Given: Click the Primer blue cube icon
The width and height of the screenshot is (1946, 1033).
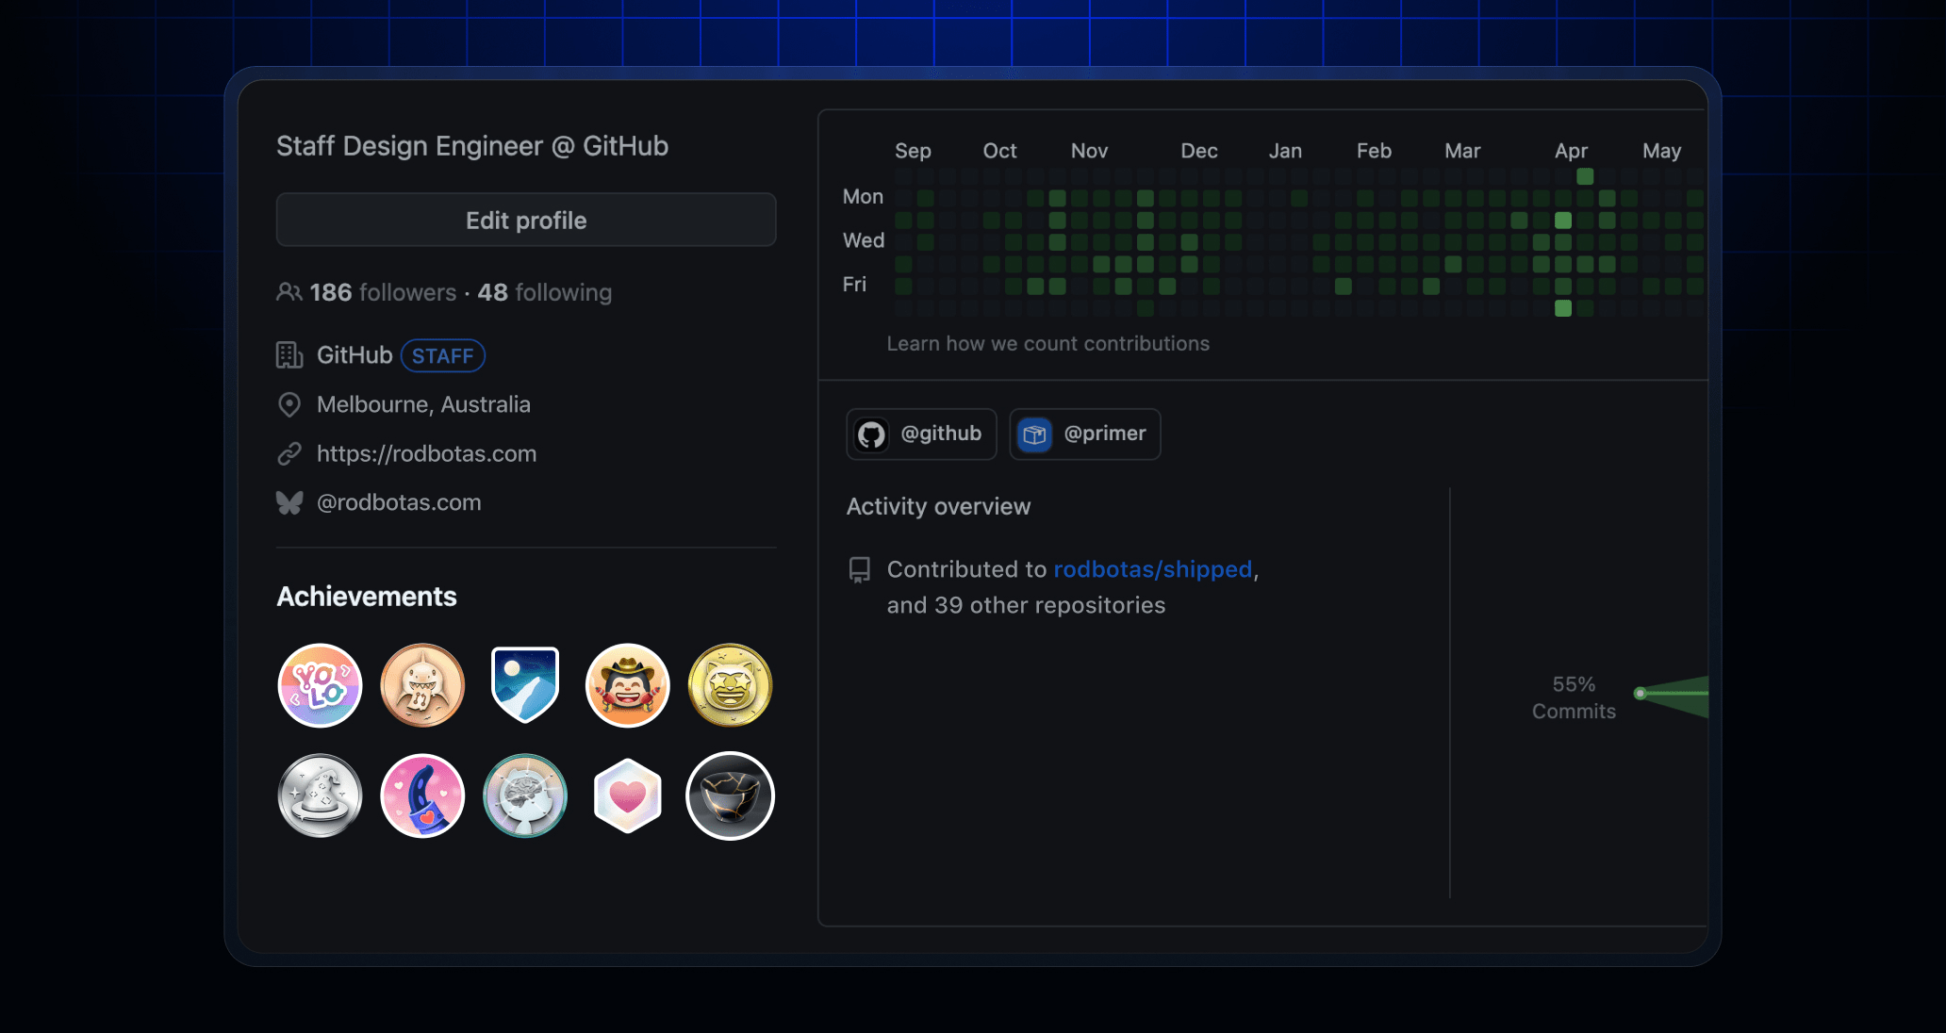Looking at the screenshot, I should click(x=1034, y=435).
